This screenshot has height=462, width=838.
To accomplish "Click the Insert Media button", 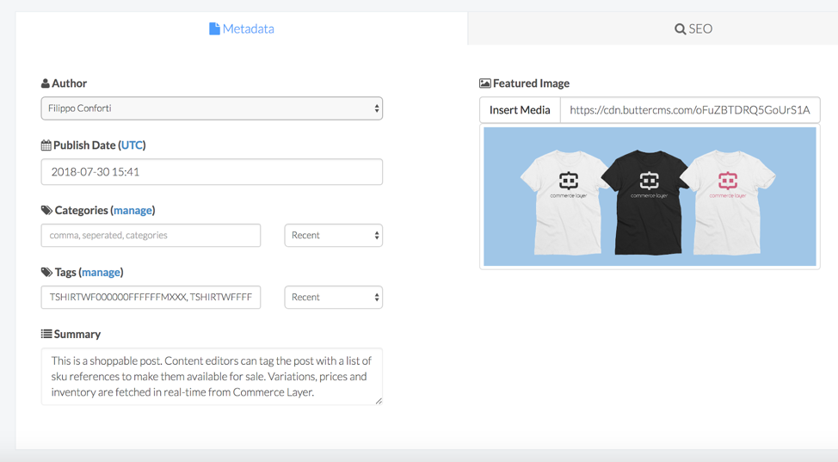I will pos(520,110).
